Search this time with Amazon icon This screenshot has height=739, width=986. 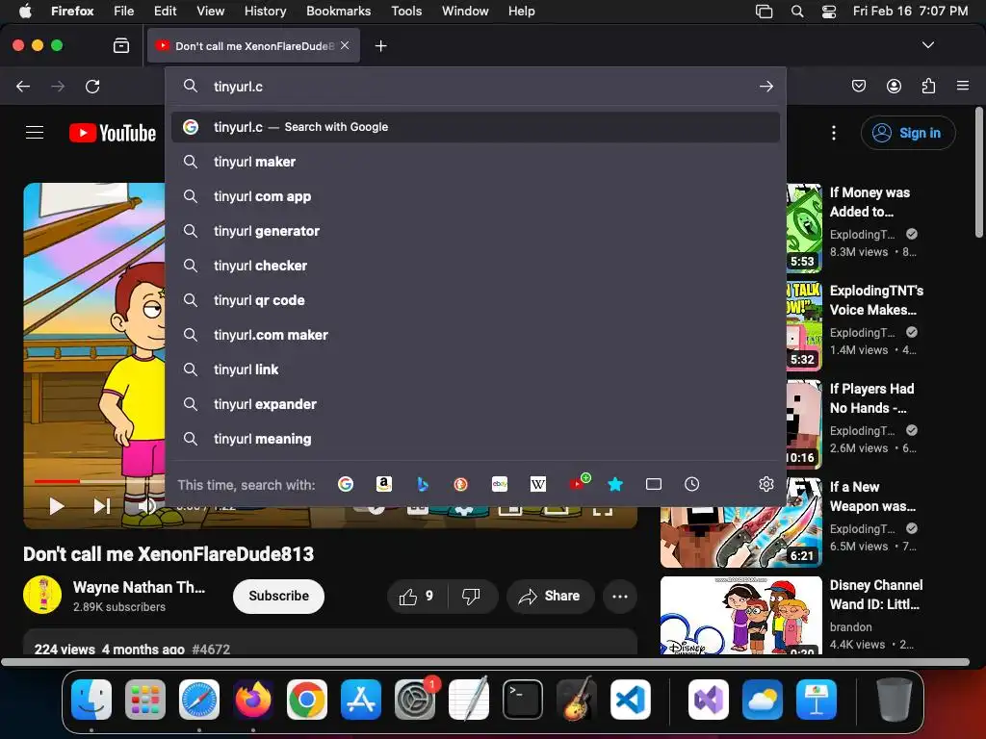coord(383,484)
